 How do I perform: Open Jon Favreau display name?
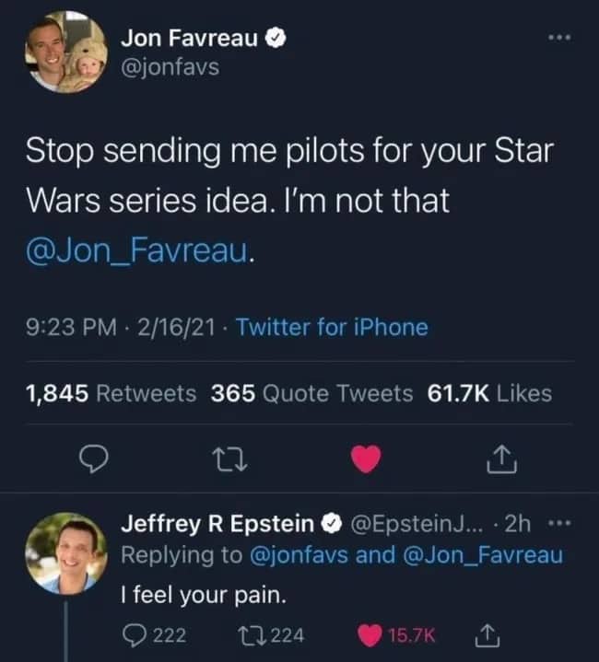192,39
